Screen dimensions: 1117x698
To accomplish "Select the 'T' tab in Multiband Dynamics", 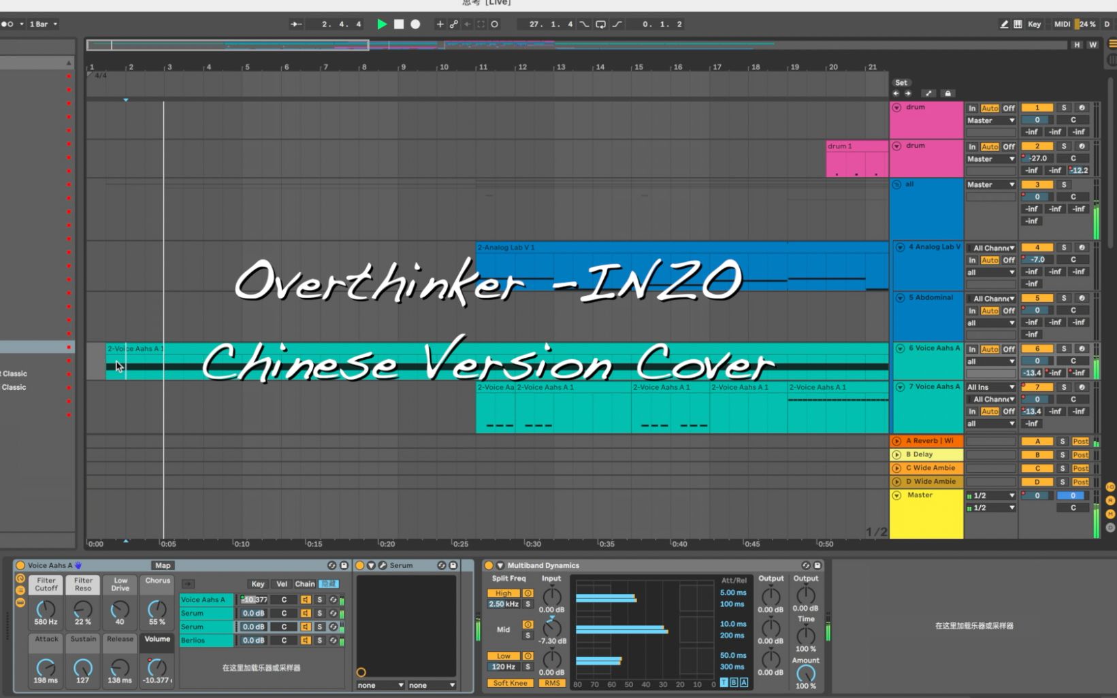I will [723, 682].
